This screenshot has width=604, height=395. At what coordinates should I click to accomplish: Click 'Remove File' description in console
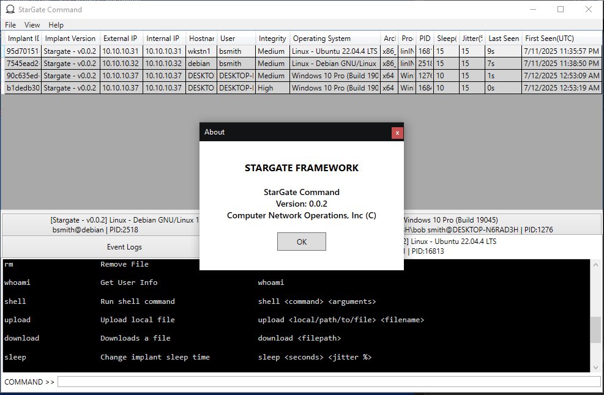coord(124,264)
